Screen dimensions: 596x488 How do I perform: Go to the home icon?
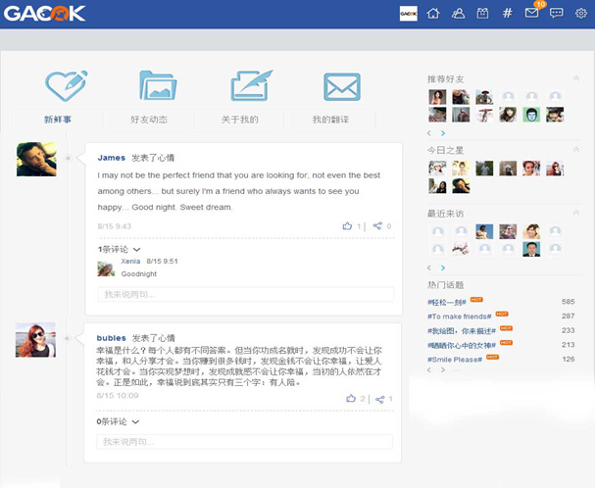coord(433,14)
